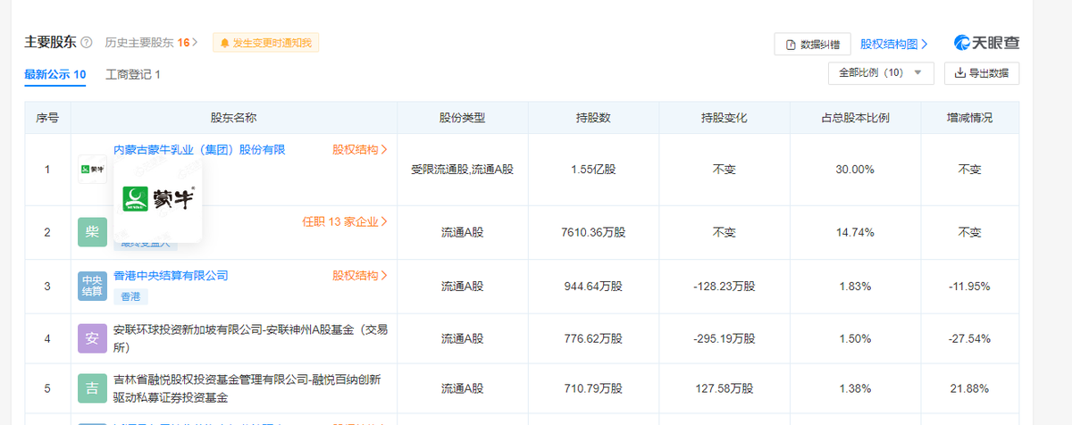The height and width of the screenshot is (425, 1072).
Task: Click the 持股数 column header
Action: tap(593, 118)
